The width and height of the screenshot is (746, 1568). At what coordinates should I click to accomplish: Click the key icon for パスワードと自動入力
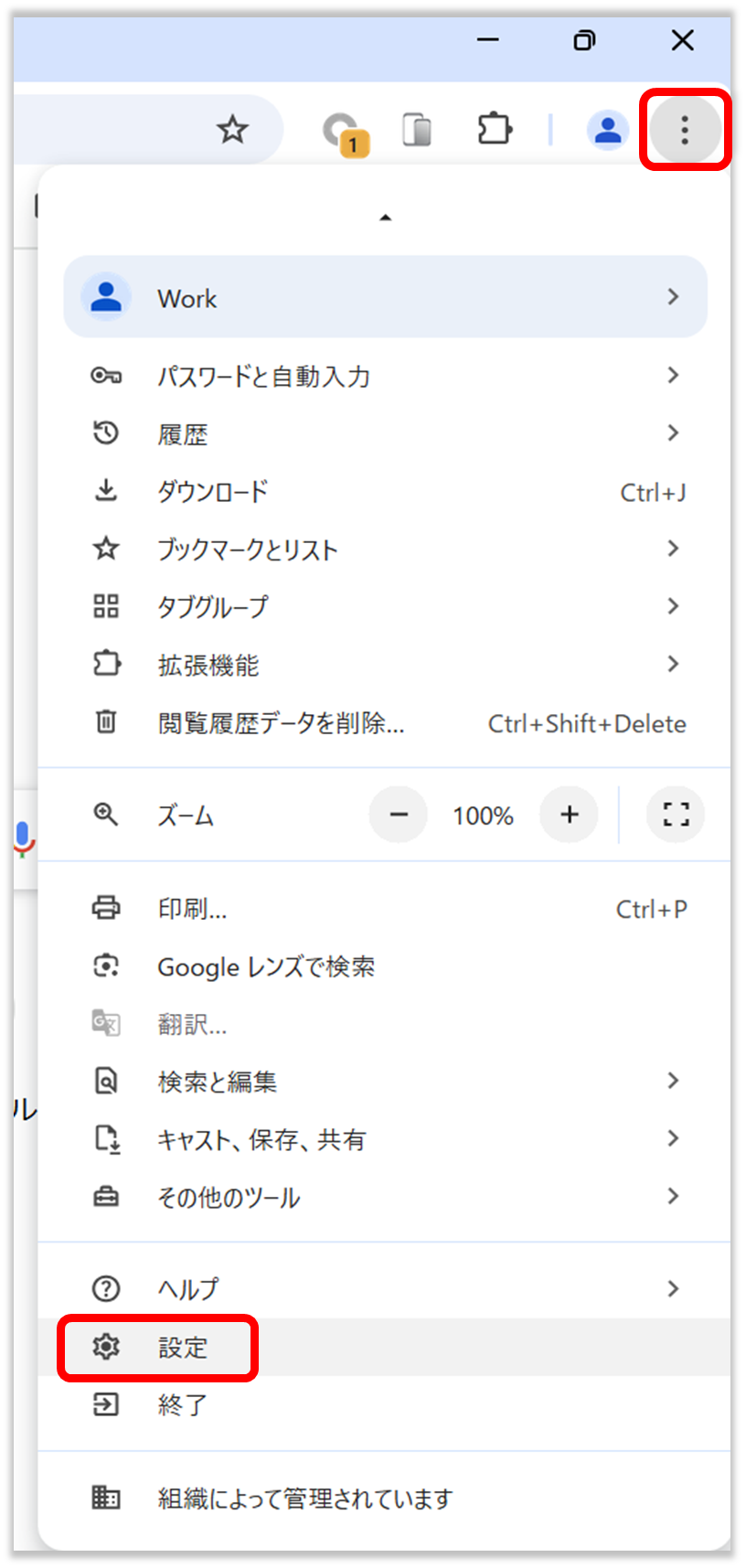pyautogui.click(x=106, y=375)
